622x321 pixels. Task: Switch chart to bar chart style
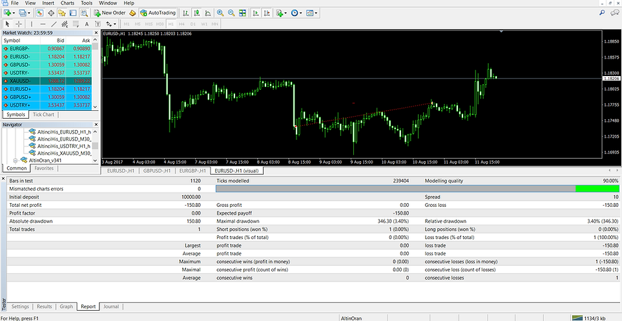185,13
